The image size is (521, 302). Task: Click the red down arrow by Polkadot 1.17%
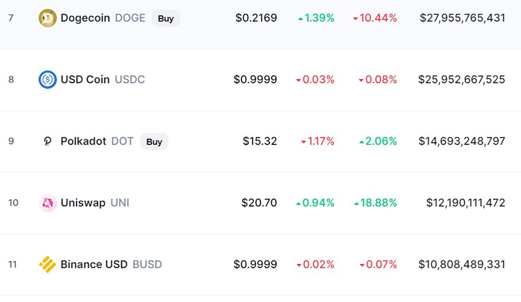coord(303,142)
